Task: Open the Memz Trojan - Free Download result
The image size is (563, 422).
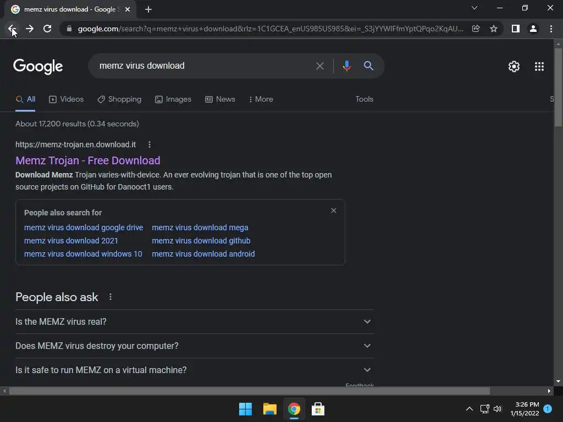Action: pos(87,160)
